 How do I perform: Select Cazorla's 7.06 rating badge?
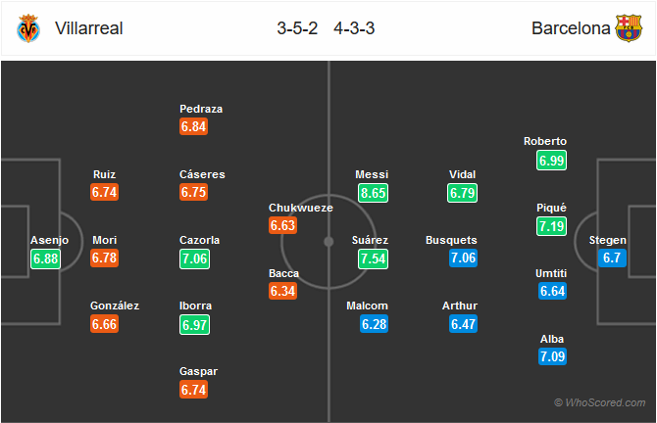(194, 258)
